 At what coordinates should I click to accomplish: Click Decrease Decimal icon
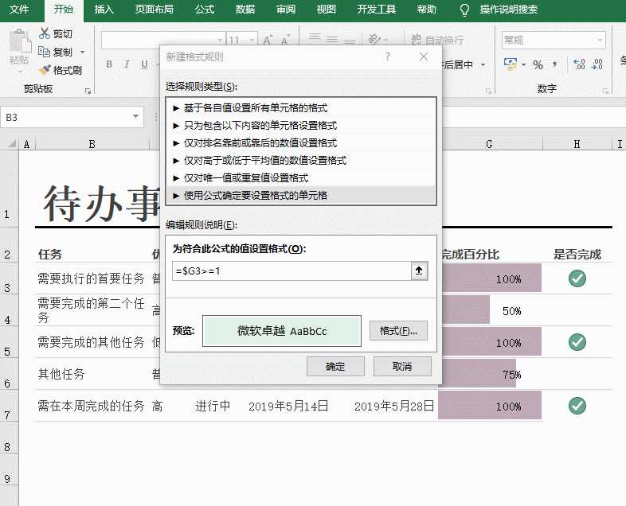[597, 64]
